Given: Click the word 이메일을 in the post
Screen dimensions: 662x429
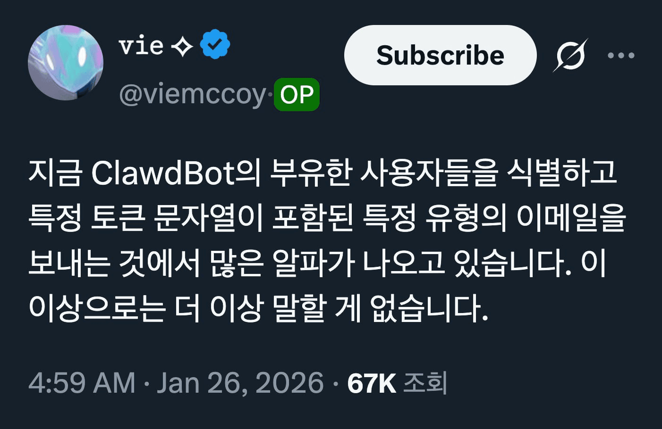Looking at the screenshot, I should pos(571,217).
